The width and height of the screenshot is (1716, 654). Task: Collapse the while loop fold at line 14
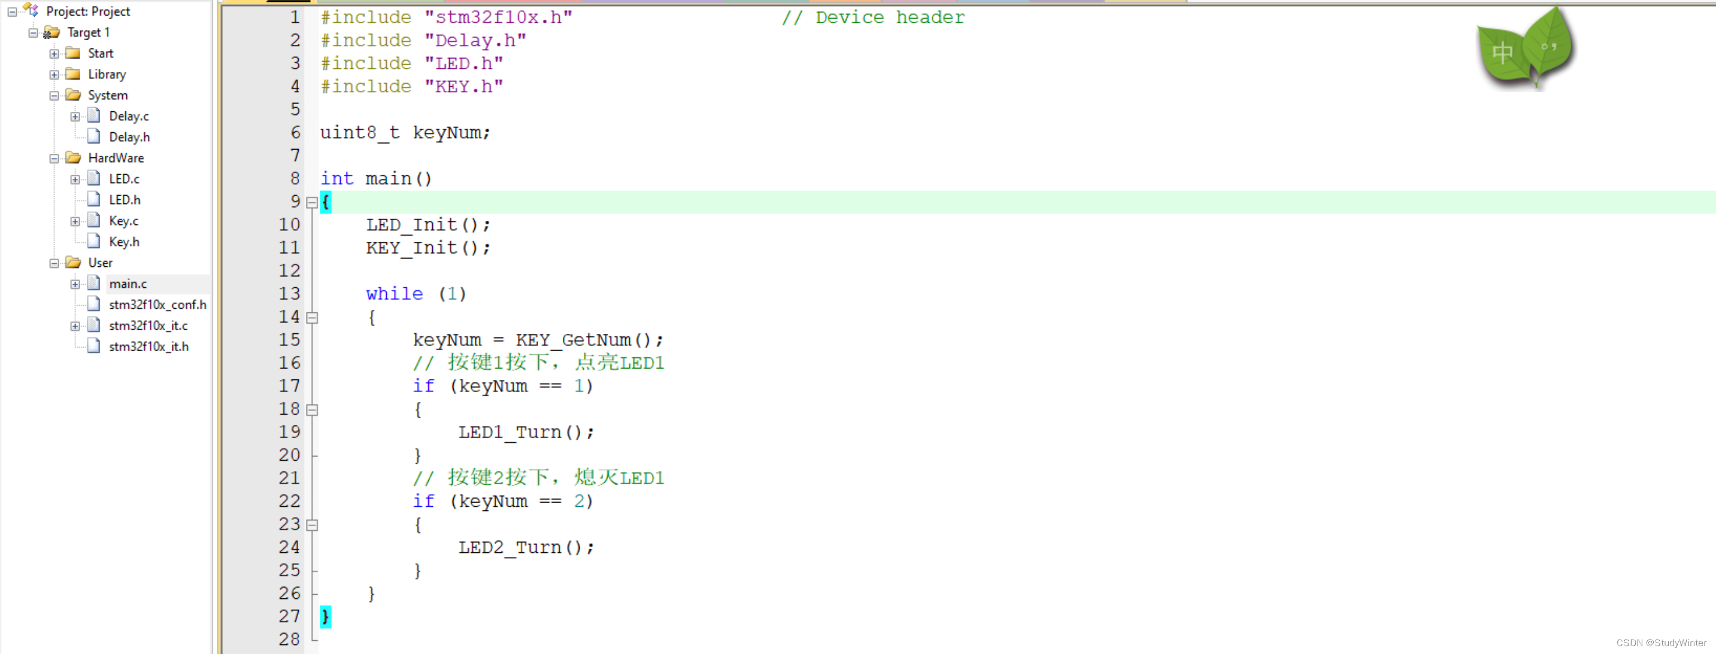[312, 317]
